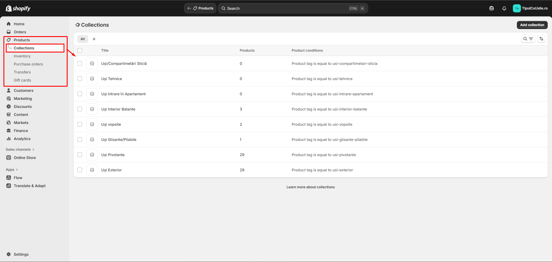
Task: Select all collections with the header checkbox
Action: click(x=80, y=51)
